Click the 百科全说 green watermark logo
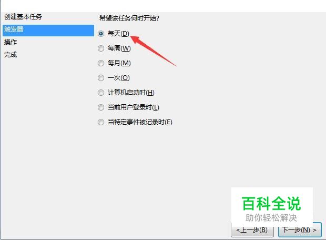 [x=271, y=203]
